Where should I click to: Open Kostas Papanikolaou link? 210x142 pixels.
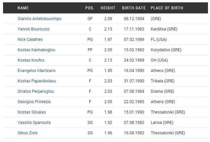(x=37, y=81)
